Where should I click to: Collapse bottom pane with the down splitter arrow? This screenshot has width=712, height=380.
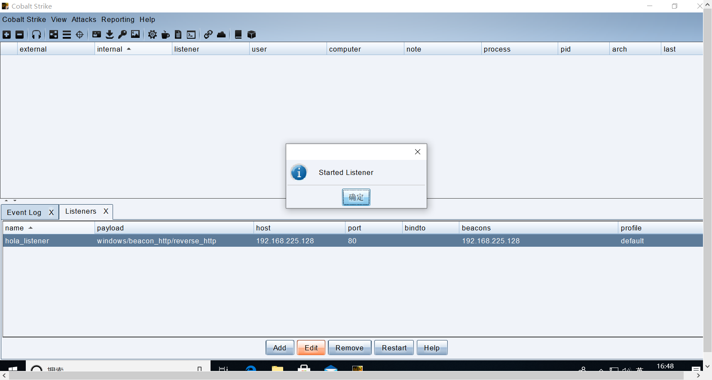point(15,200)
